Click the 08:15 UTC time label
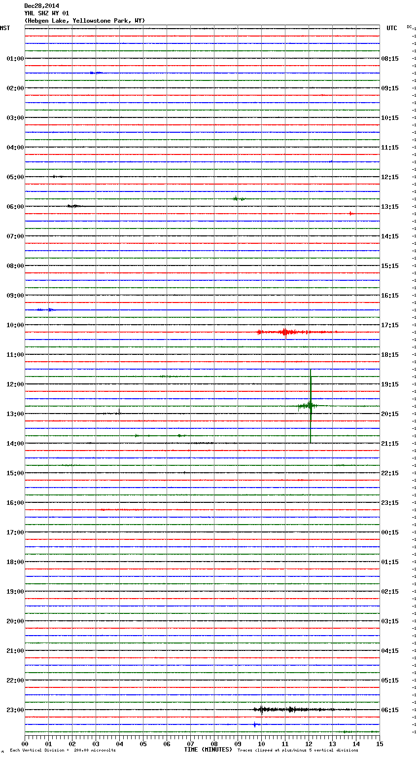Image resolution: width=419 pixels, height=757 pixels. coord(390,59)
